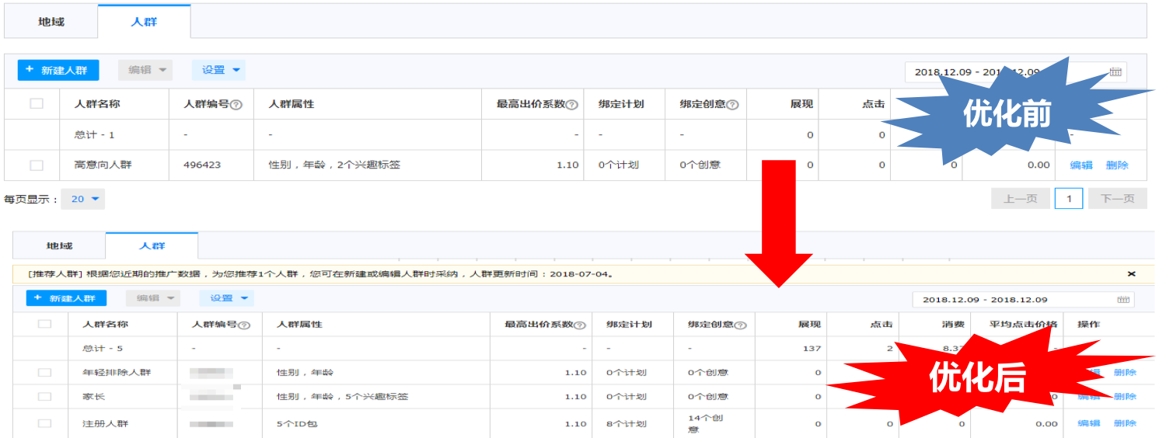
Task: Click the 绑定计划 column header in upper table
Action: point(621,104)
